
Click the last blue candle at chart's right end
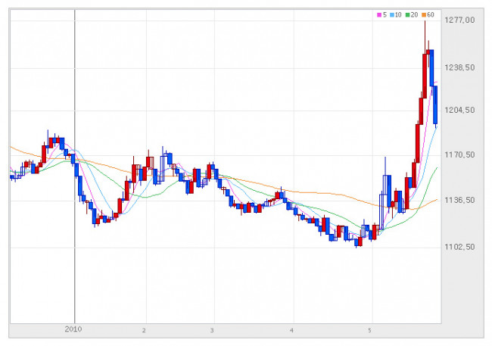point(435,105)
